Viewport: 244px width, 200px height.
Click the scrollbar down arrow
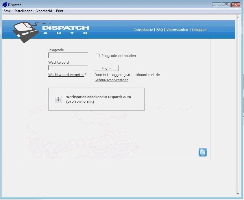click(x=238, y=194)
